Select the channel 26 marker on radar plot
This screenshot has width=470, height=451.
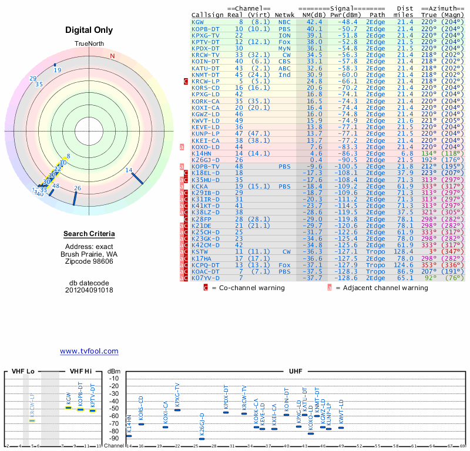tap(75, 198)
